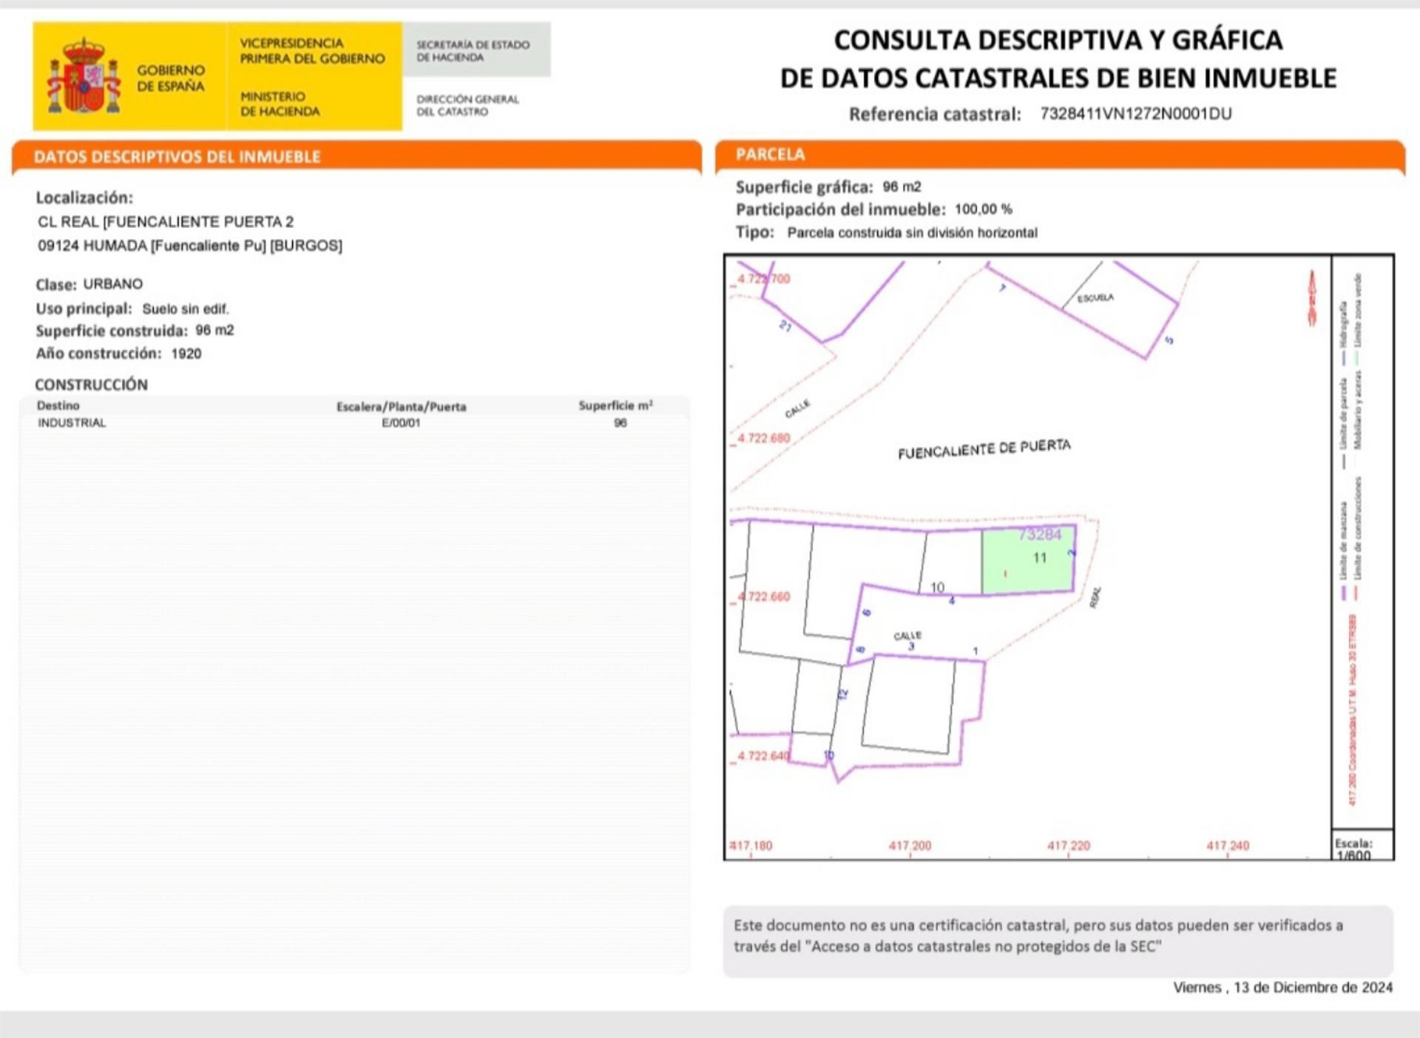1420x1038 pixels.
Task: Click the 'Superficie m²' column header
Action: [x=615, y=405]
